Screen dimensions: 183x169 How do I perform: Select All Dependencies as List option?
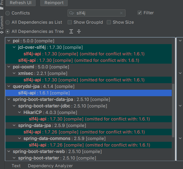(8, 22)
